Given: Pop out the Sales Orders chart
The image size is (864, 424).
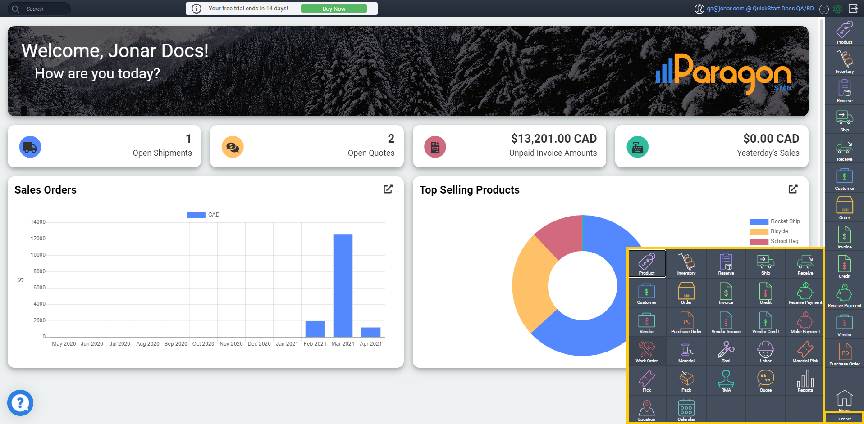Looking at the screenshot, I should pos(388,189).
